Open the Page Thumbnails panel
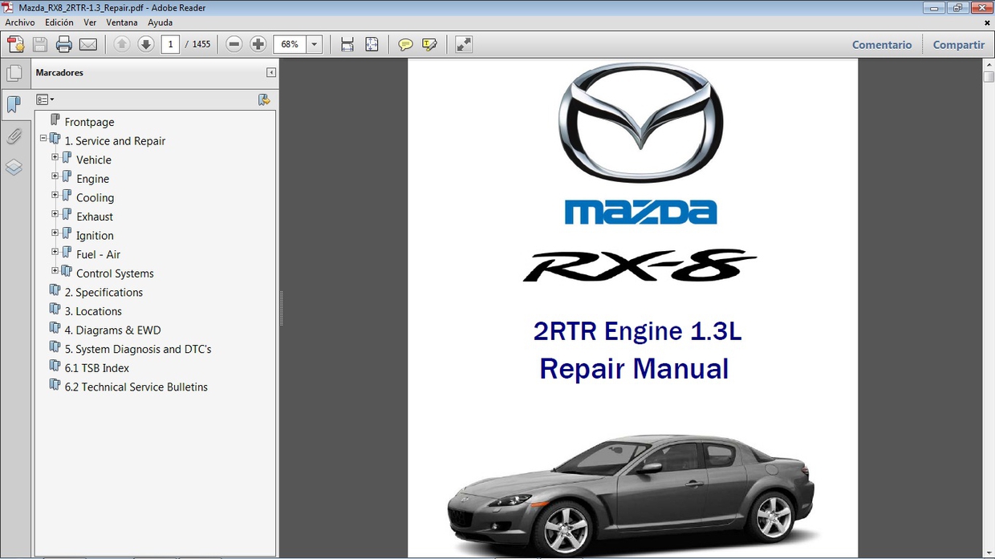The height and width of the screenshot is (559, 995). pos(16,72)
